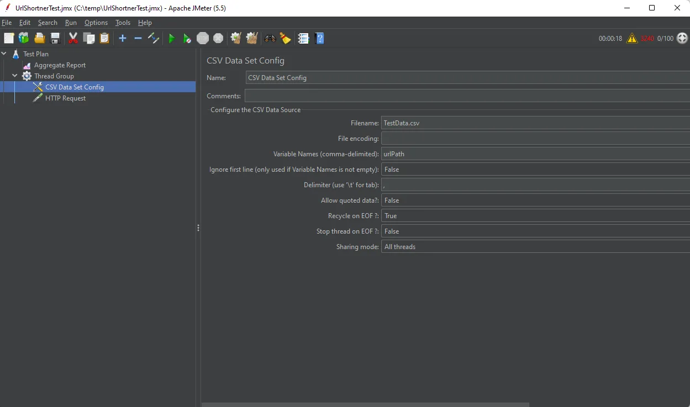Viewport: 690px width, 407px height.
Task: Click the Open file folder icon
Action: (x=39, y=38)
